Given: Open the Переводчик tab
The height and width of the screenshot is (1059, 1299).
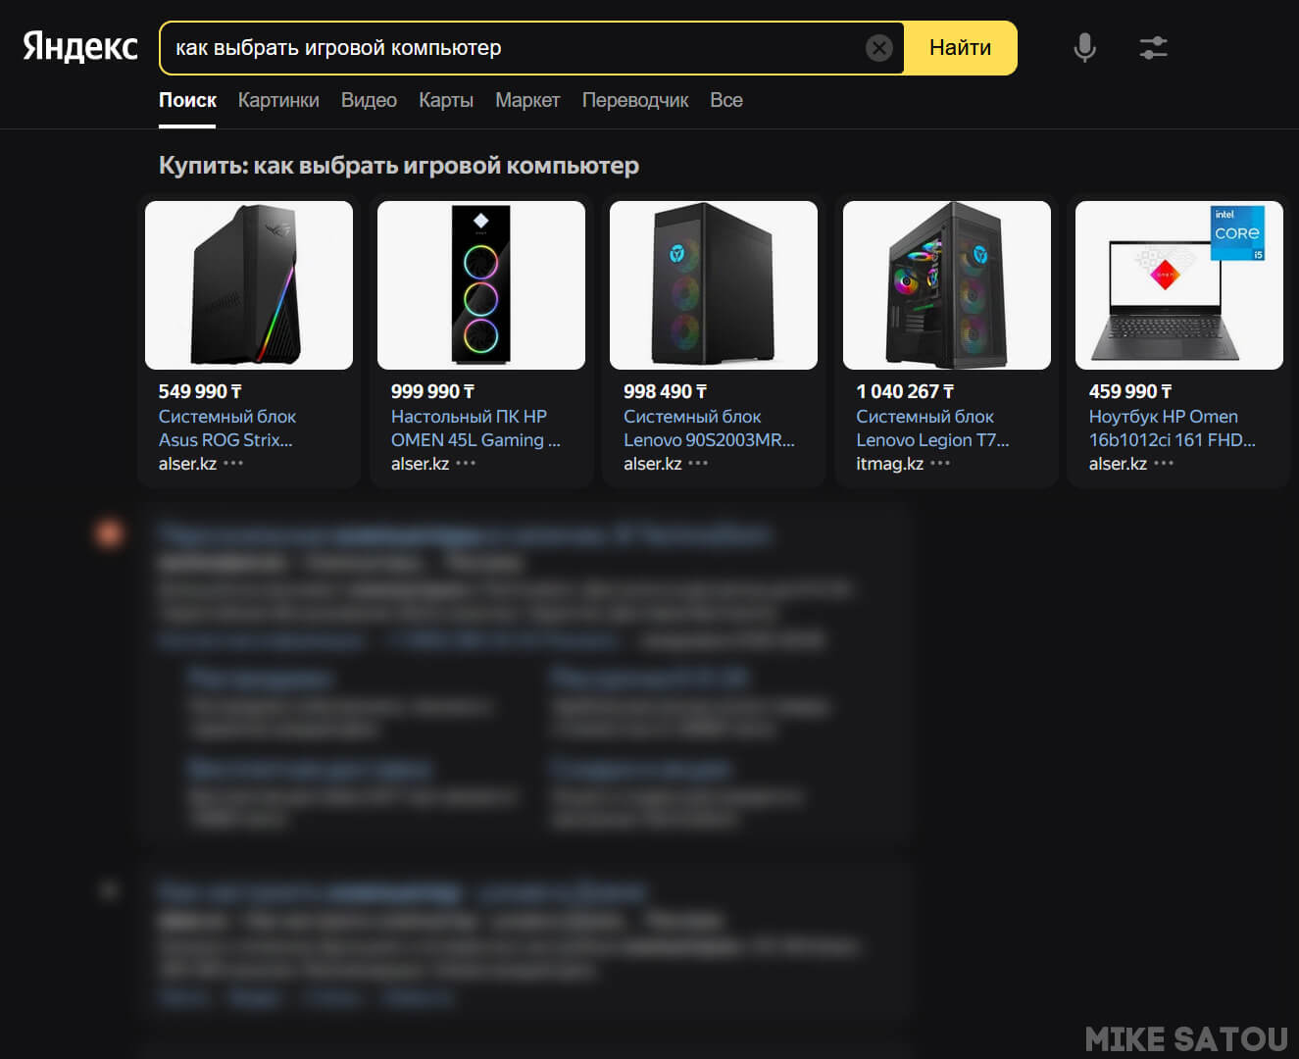Looking at the screenshot, I should point(635,100).
